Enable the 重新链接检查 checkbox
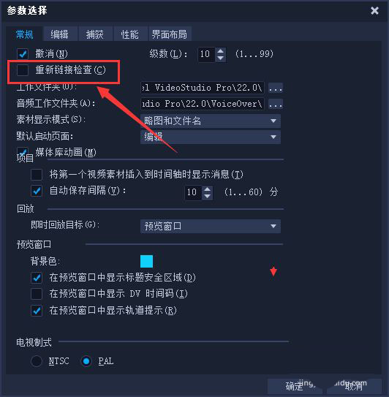389x397 pixels. 23,70
